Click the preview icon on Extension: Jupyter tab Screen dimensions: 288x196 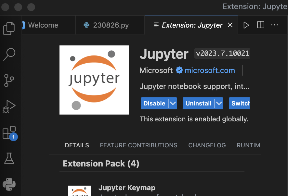coord(156,25)
